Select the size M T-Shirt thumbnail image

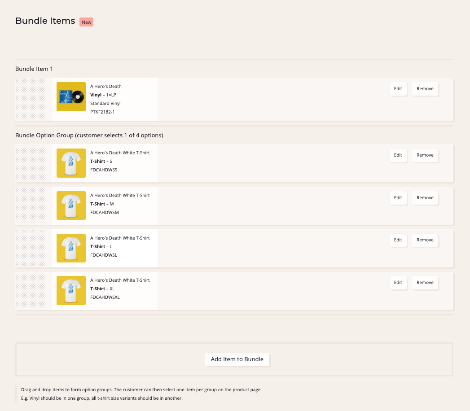(x=71, y=205)
